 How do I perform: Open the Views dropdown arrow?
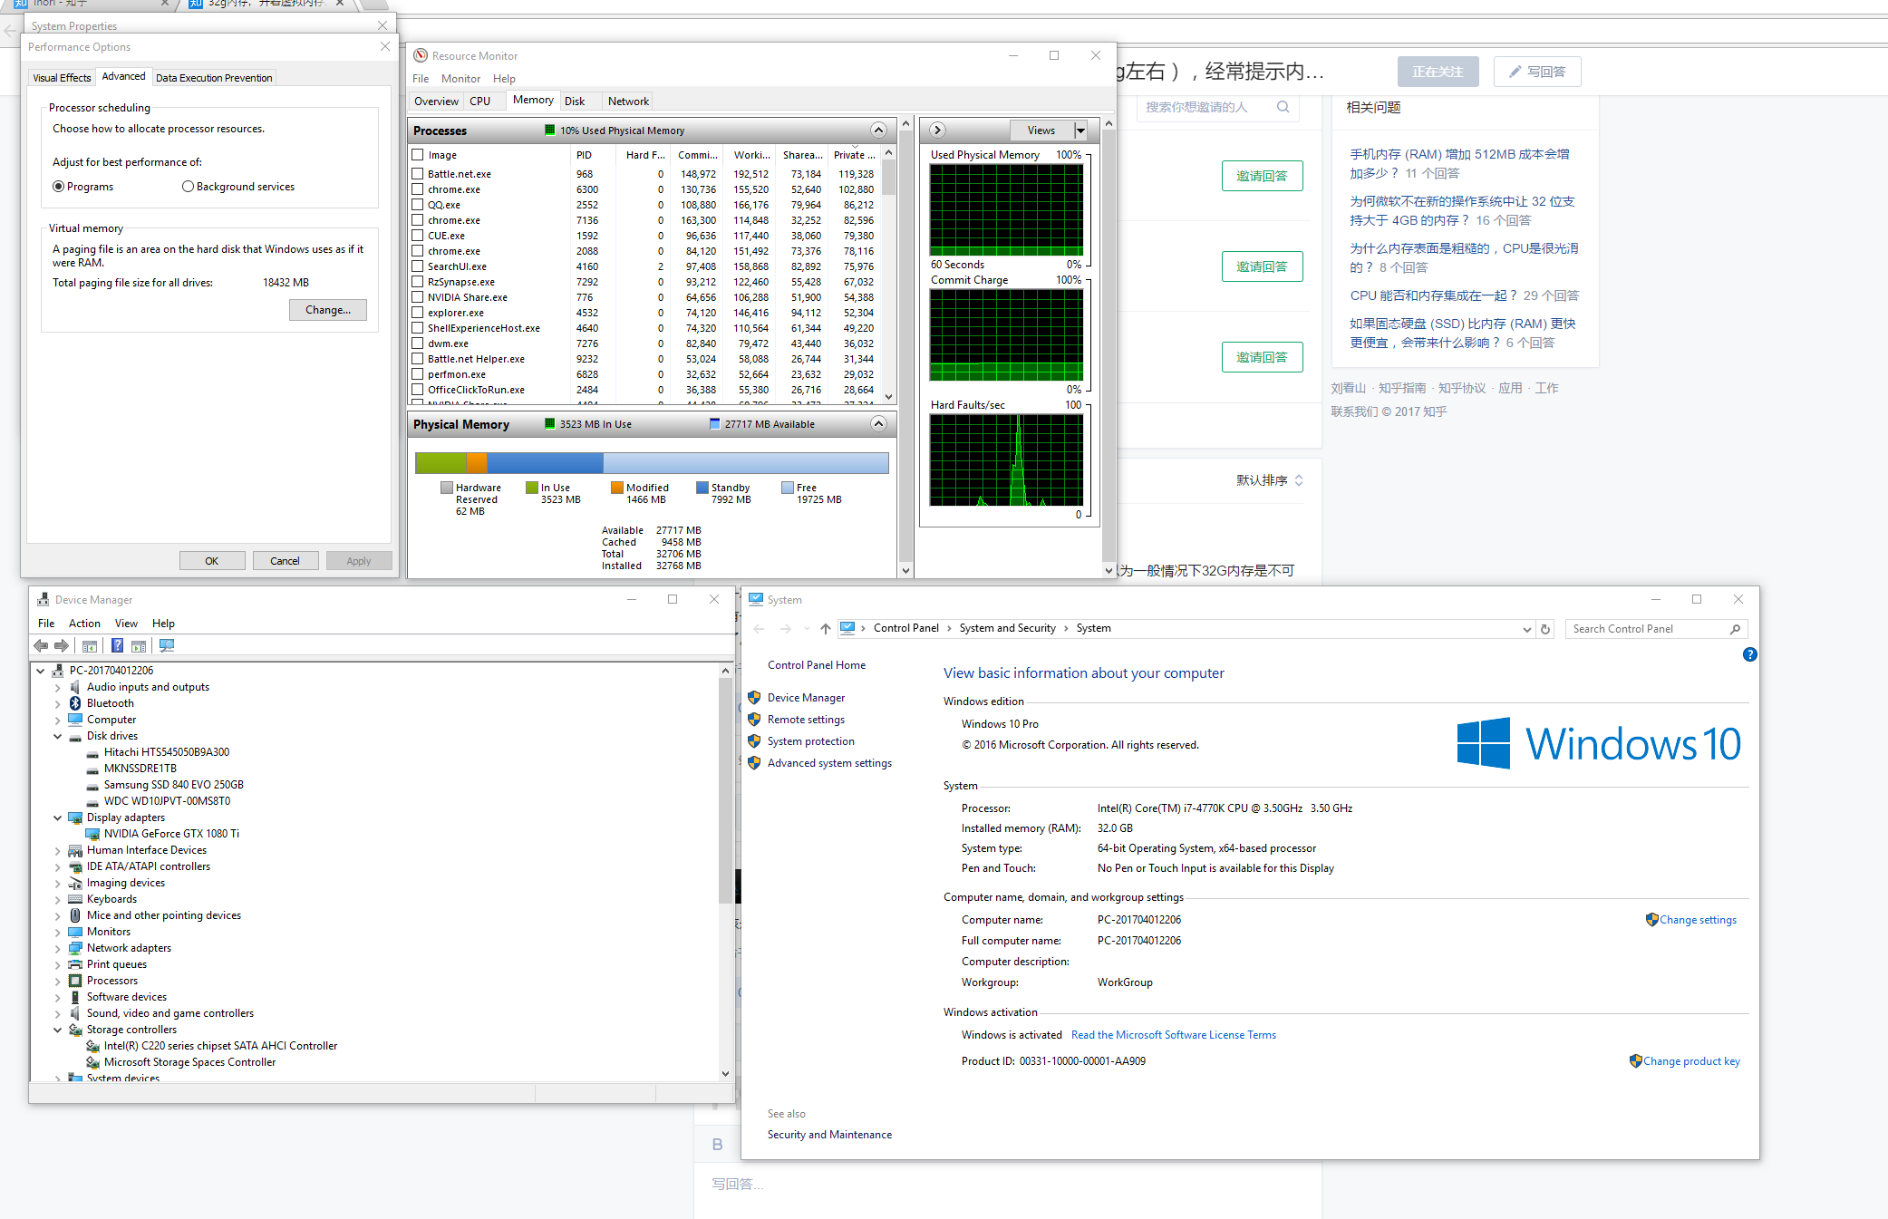pyautogui.click(x=1080, y=130)
